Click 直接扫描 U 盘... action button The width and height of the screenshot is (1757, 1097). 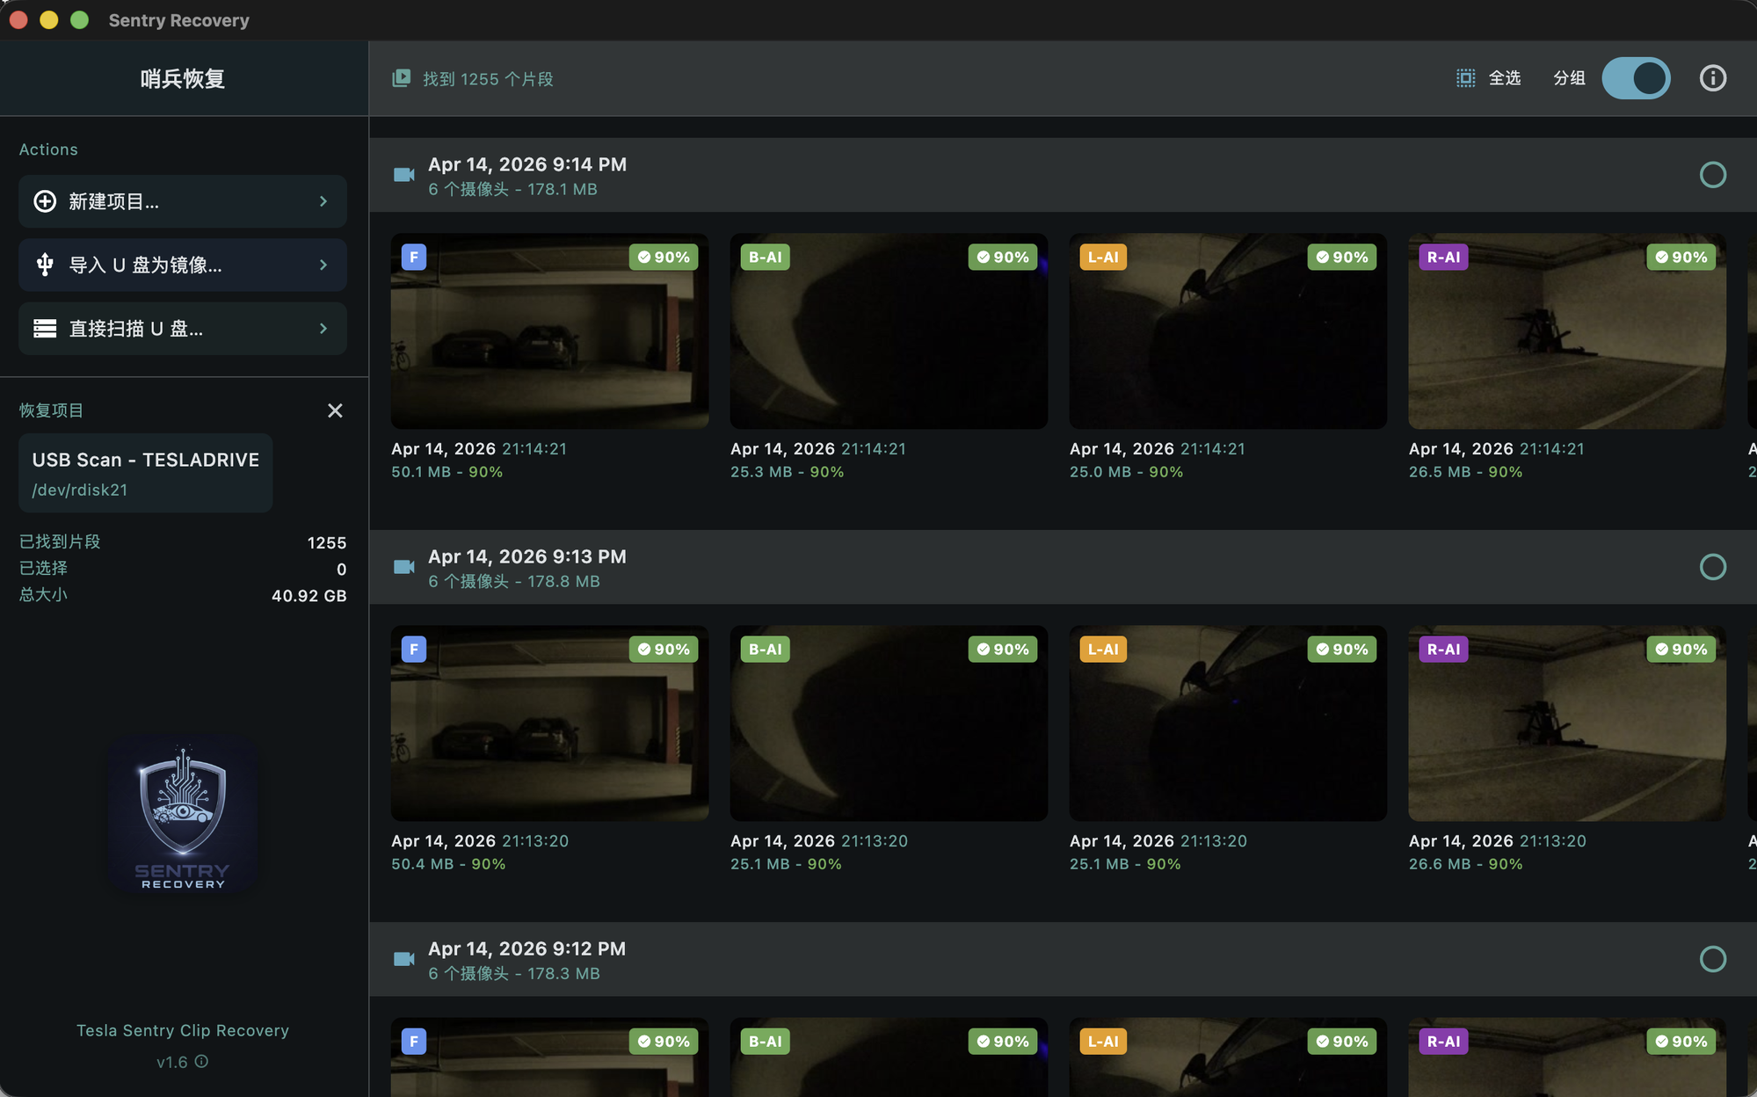[x=183, y=329]
